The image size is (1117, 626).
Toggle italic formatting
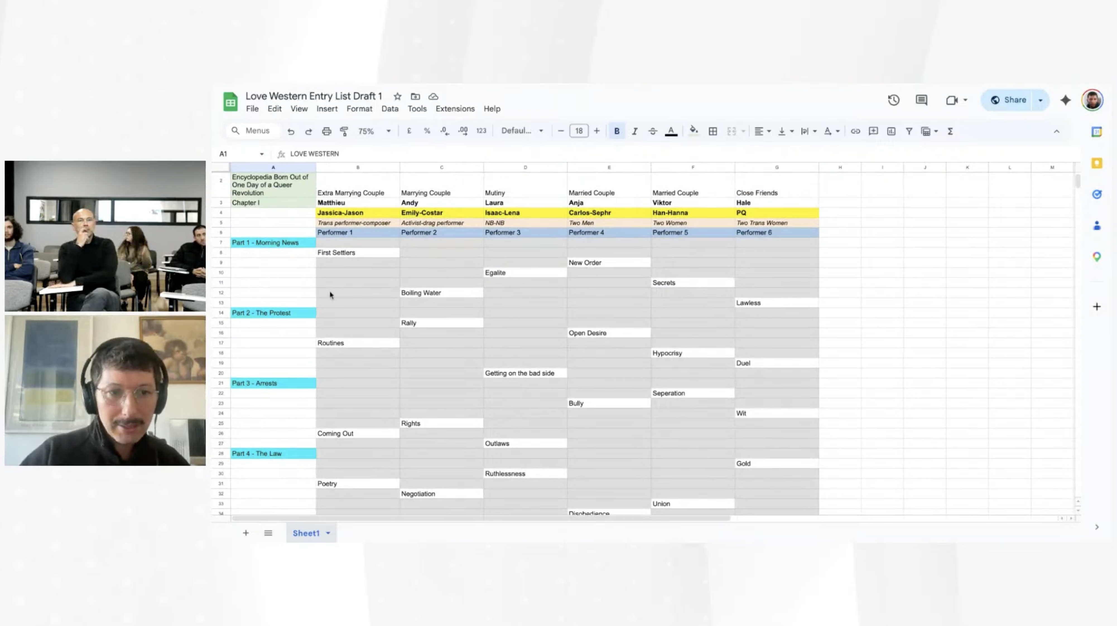pos(634,131)
